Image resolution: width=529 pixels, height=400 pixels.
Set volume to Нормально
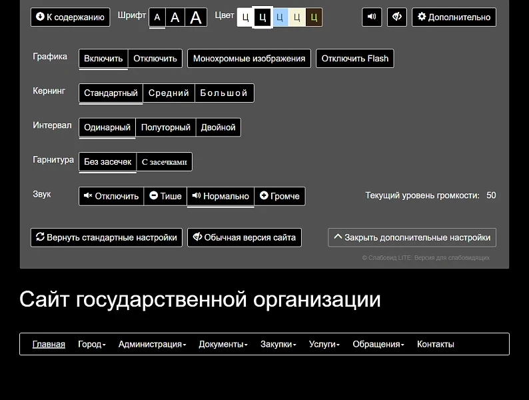pos(221,196)
